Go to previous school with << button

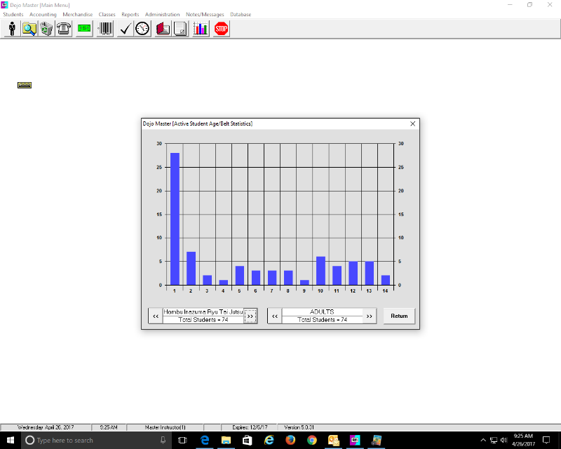tap(156, 316)
